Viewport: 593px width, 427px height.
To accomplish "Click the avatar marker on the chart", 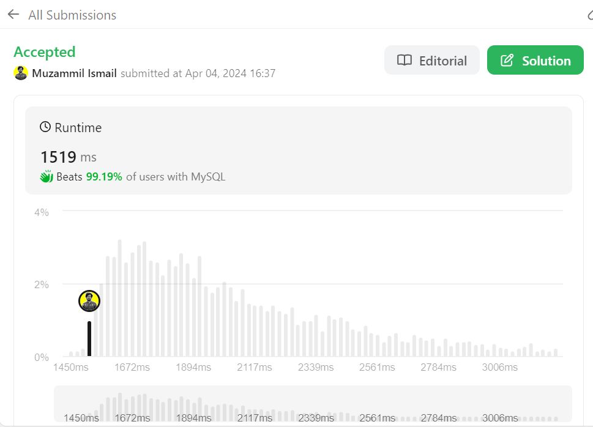I will click(x=89, y=301).
